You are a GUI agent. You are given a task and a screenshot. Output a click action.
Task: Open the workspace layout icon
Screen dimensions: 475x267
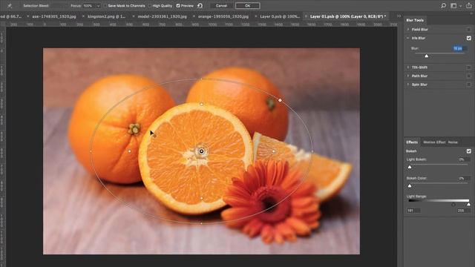[x=453, y=5]
